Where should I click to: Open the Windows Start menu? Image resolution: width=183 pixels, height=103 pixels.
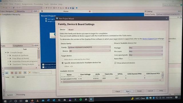click(x=5, y=101)
